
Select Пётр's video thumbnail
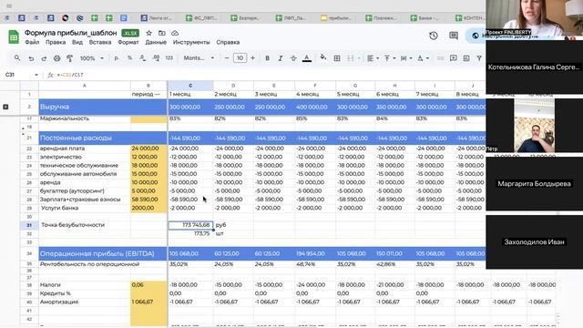[x=535, y=126]
